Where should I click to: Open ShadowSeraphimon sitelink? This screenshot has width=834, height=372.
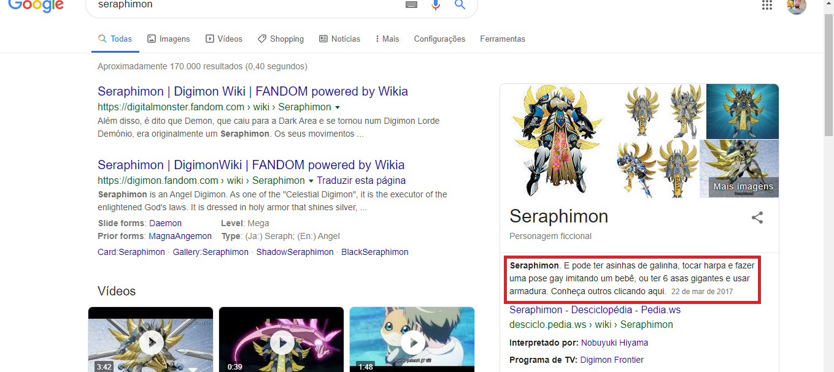(x=295, y=252)
